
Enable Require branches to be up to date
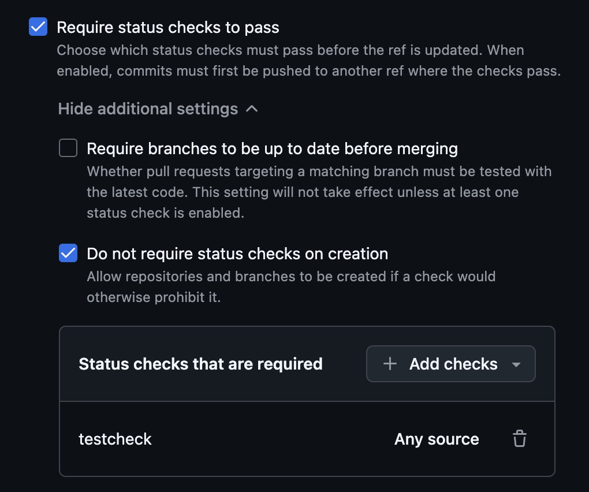(68, 149)
